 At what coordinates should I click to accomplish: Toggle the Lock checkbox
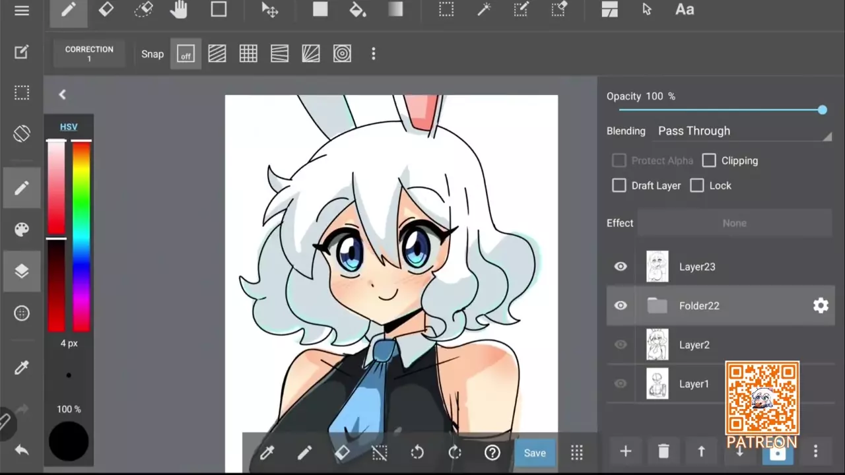coord(697,185)
